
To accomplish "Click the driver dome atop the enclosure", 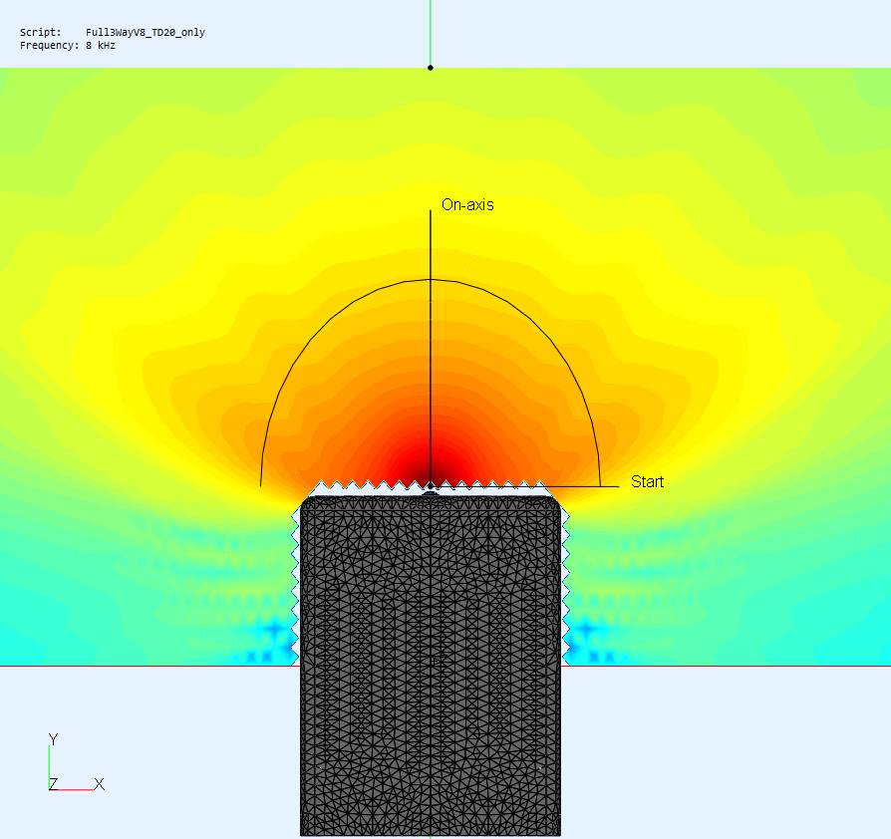I will [431, 493].
